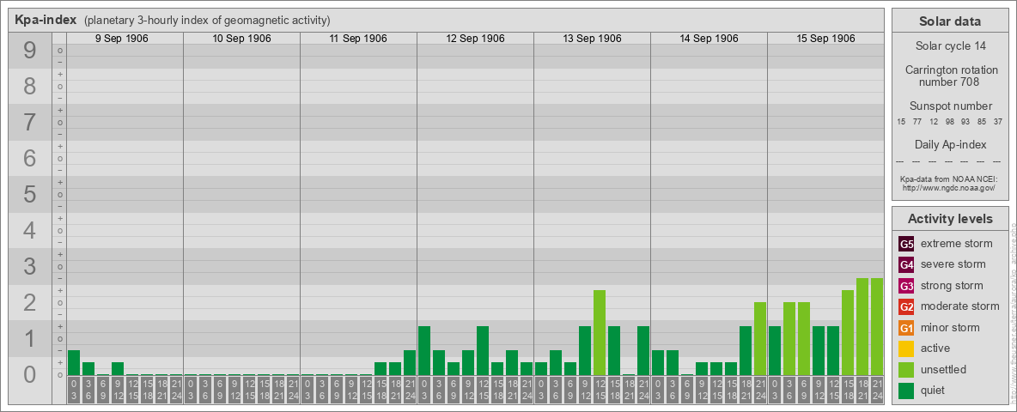Screen dimensions: 1017x412
Task: Click sunspot value 37
Action: (x=998, y=122)
